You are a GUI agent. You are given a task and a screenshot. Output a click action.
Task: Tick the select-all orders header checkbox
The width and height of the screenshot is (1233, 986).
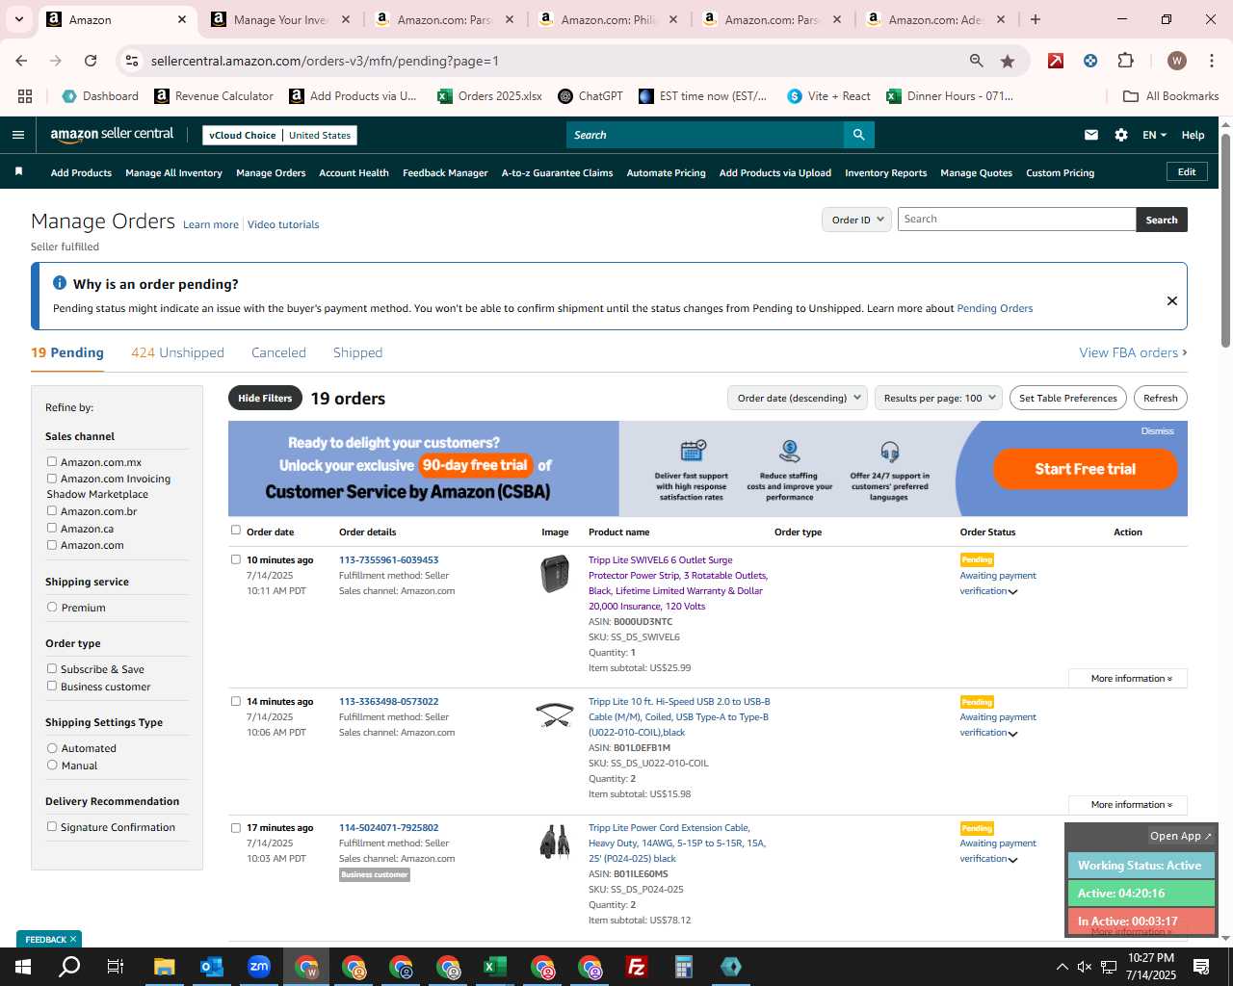pos(235,530)
